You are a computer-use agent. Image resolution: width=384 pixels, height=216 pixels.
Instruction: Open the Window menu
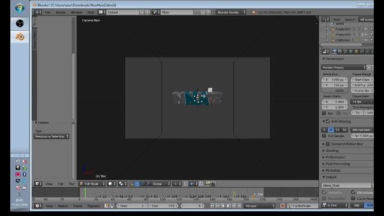click(76, 12)
